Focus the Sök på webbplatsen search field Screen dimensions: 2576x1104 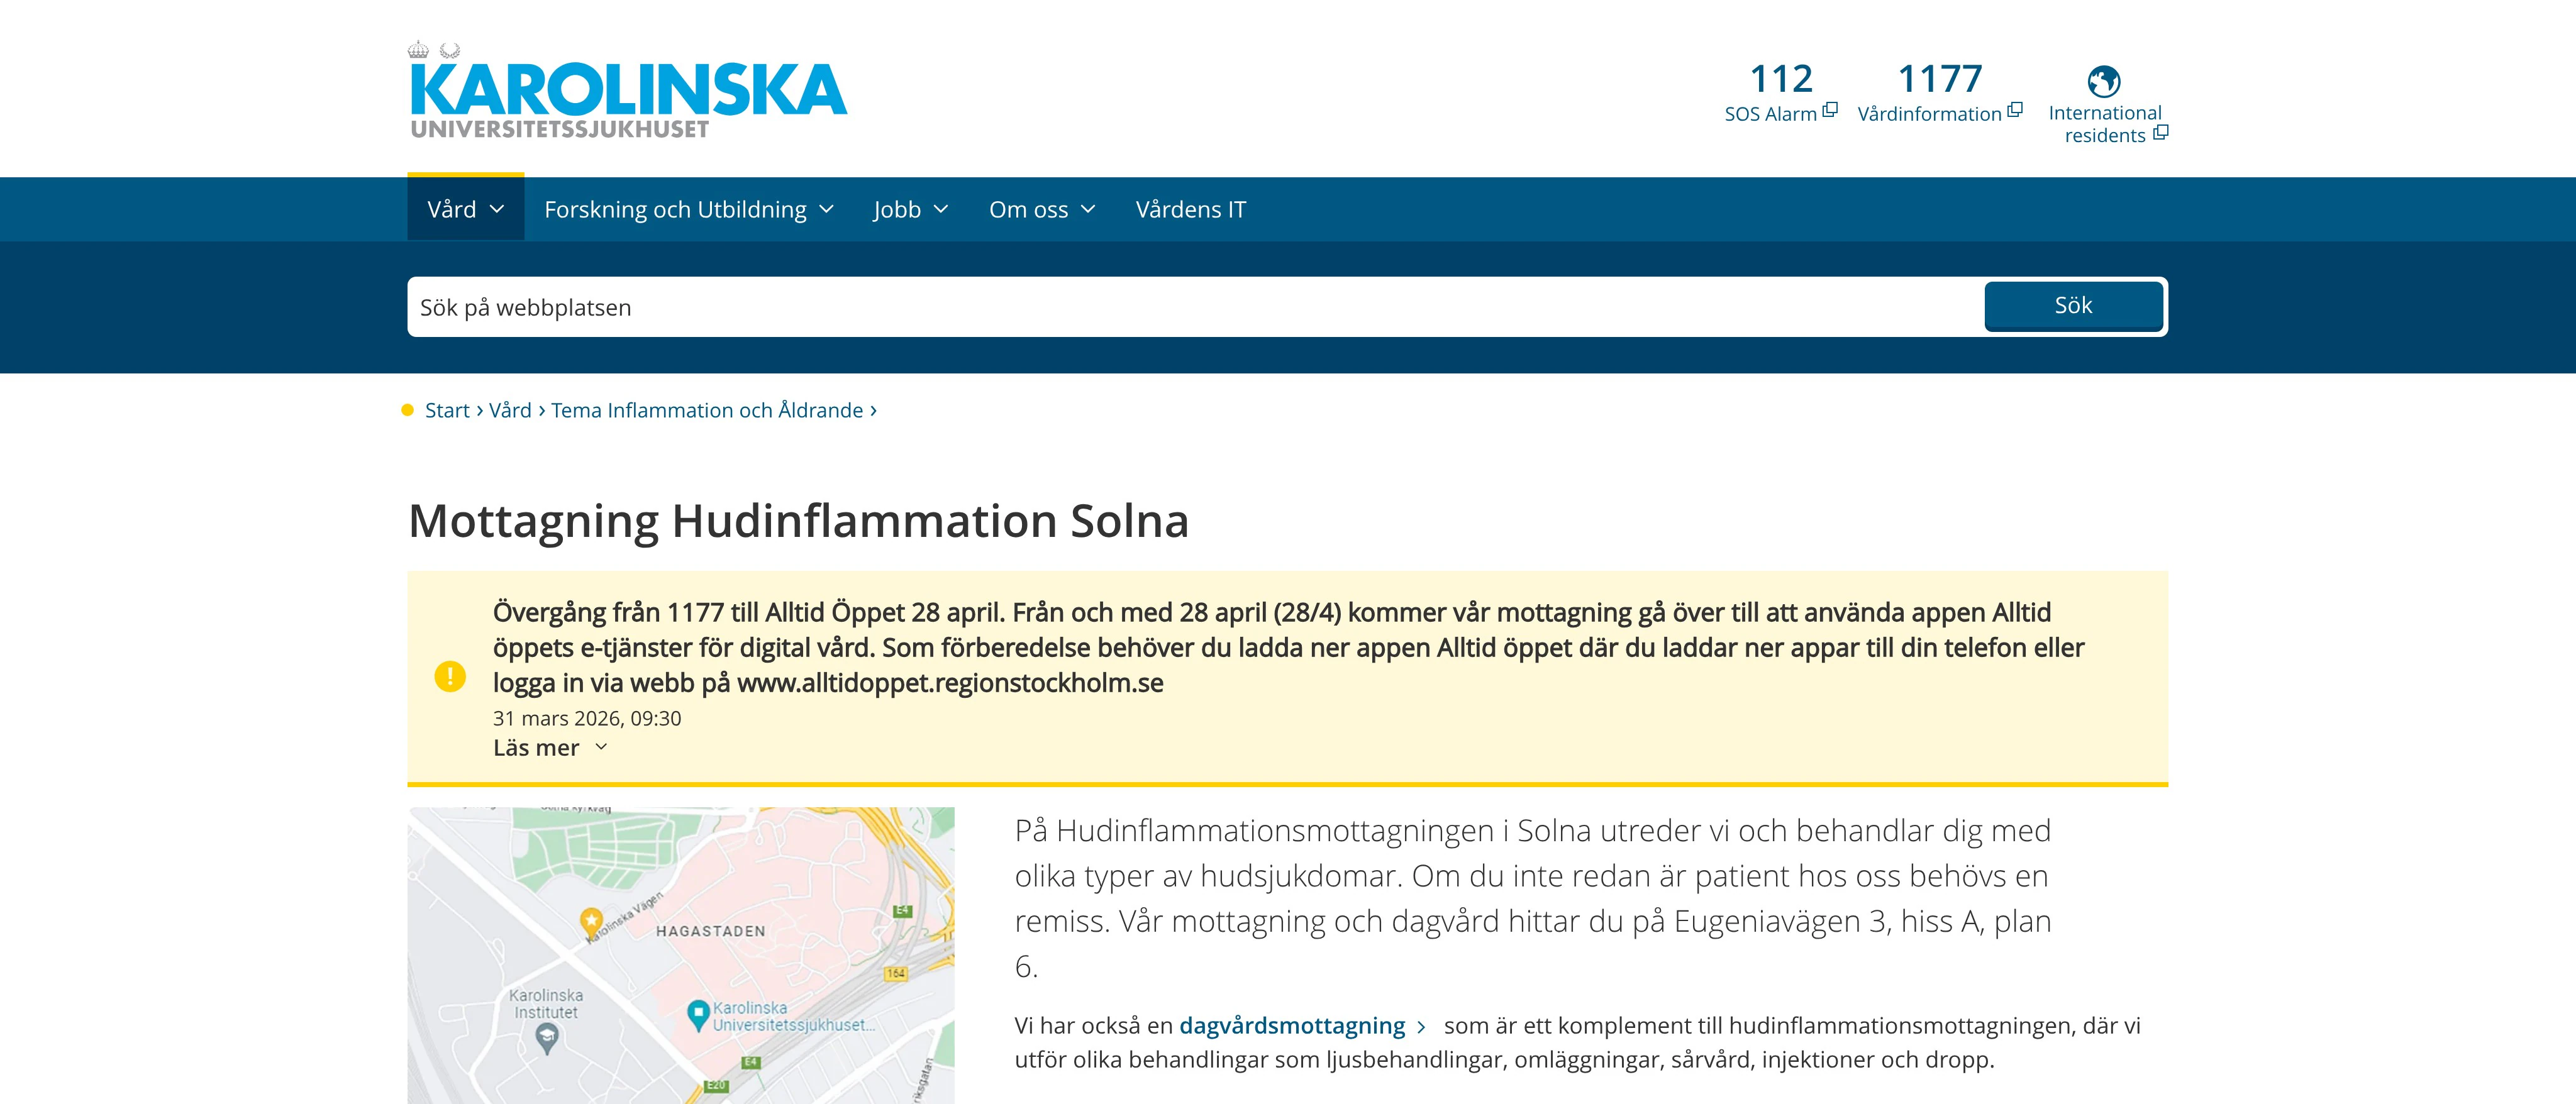point(1195,307)
